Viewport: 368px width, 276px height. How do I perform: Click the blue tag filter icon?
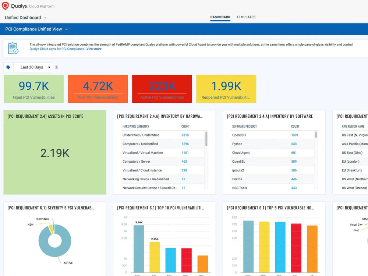point(8,67)
